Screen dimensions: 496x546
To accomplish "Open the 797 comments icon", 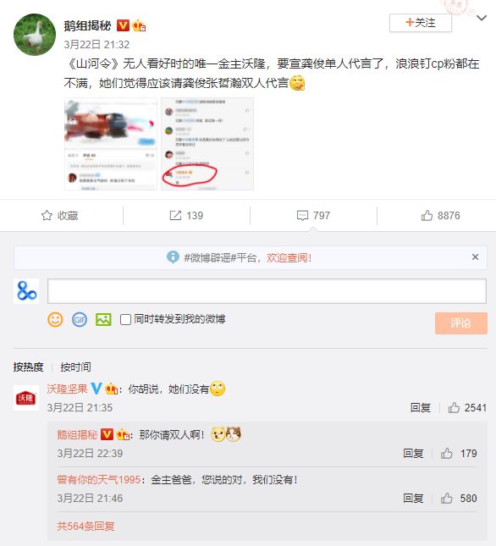I will tap(313, 216).
